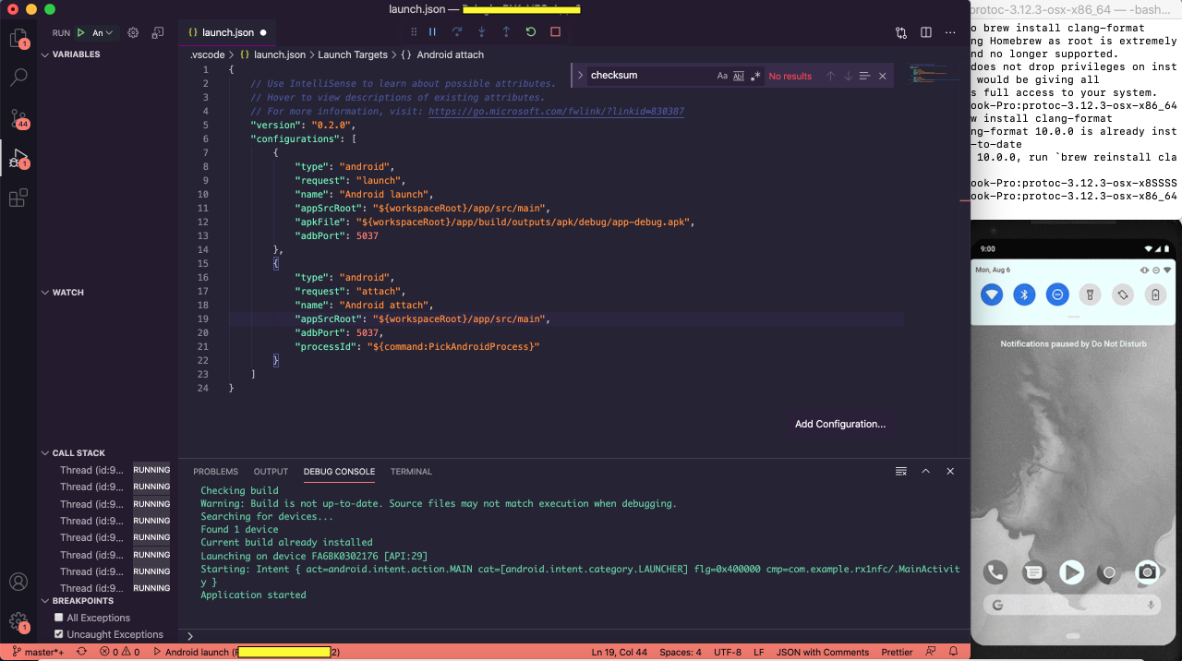The width and height of the screenshot is (1182, 661).
Task: Open the Search view in activity bar
Action: (18, 77)
